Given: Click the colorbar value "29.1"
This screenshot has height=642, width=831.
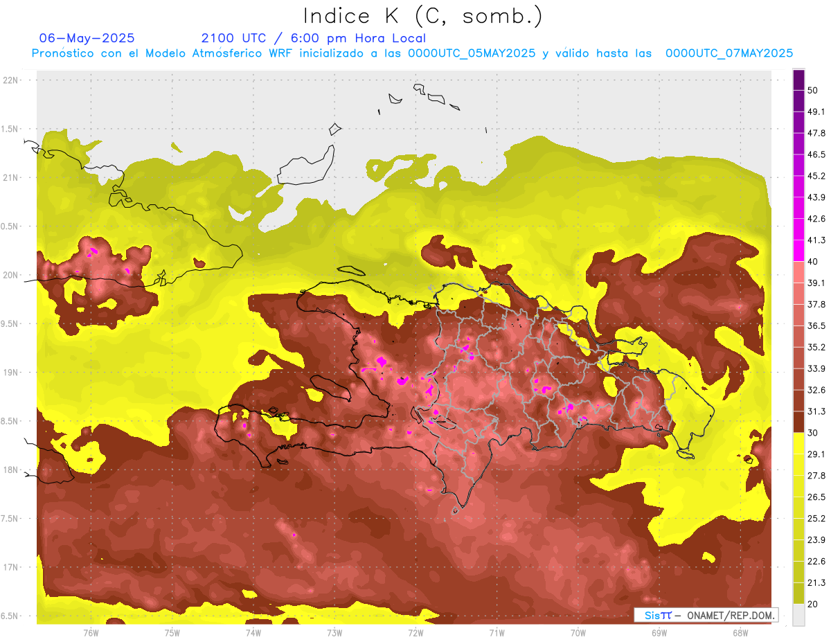Looking at the screenshot, I should click(816, 454).
